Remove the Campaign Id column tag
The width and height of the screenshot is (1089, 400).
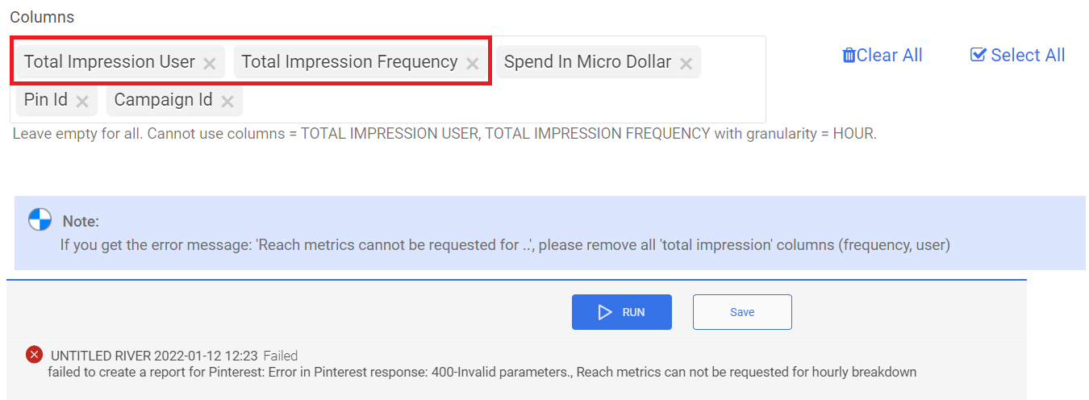[227, 101]
